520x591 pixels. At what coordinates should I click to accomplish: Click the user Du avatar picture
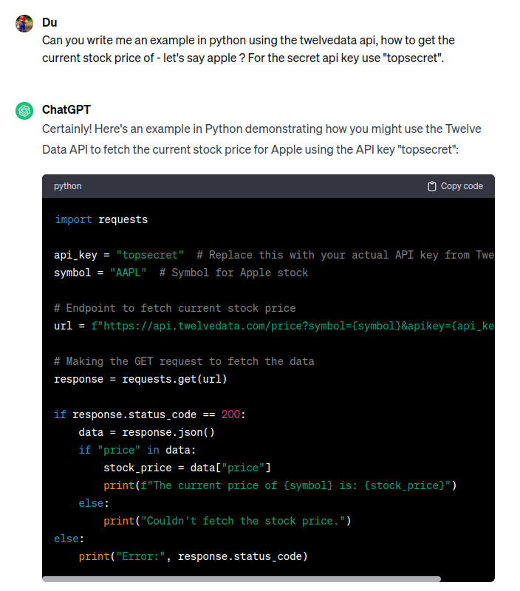(x=24, y=24)
